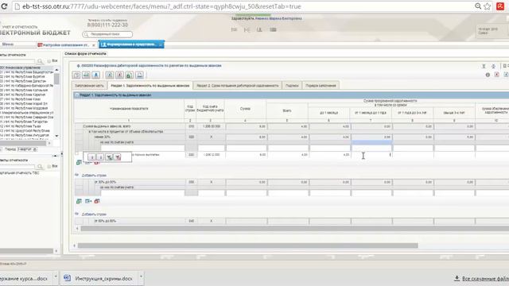Open the Подписи tab
This screenshot has height=286, width=509.
292,86
